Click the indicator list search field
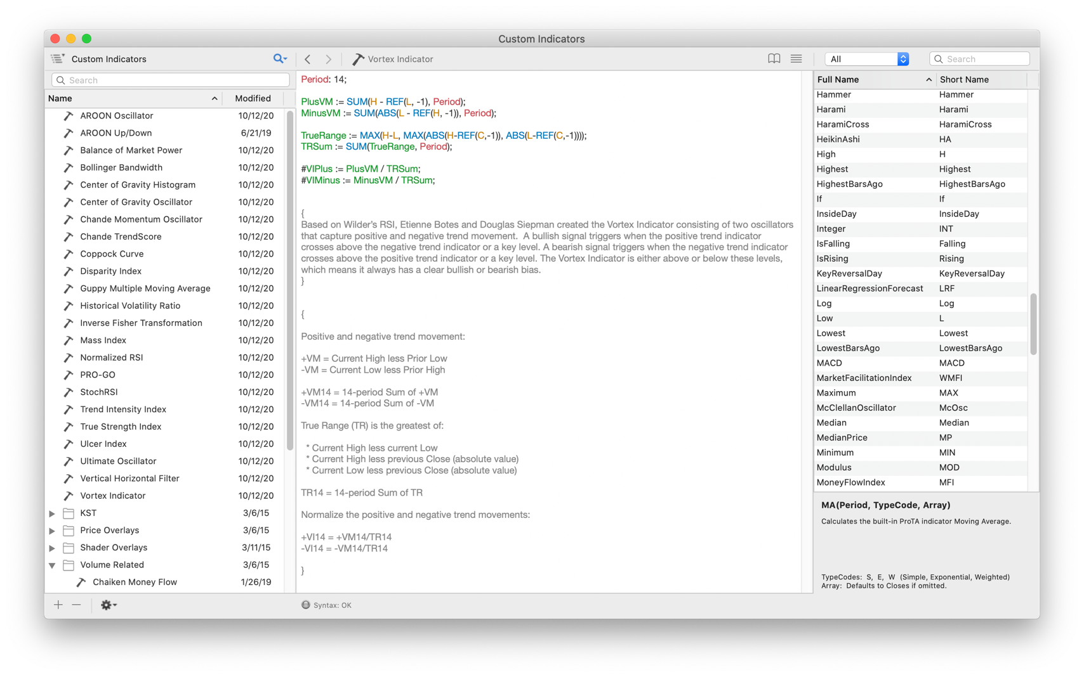 171,81
